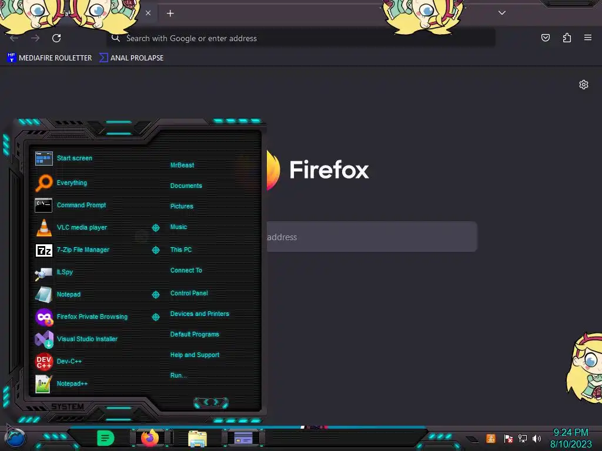This screenshot has width=602, height=451.
Task: Open Devices and Printers entry
Action: tap(200, 314)
